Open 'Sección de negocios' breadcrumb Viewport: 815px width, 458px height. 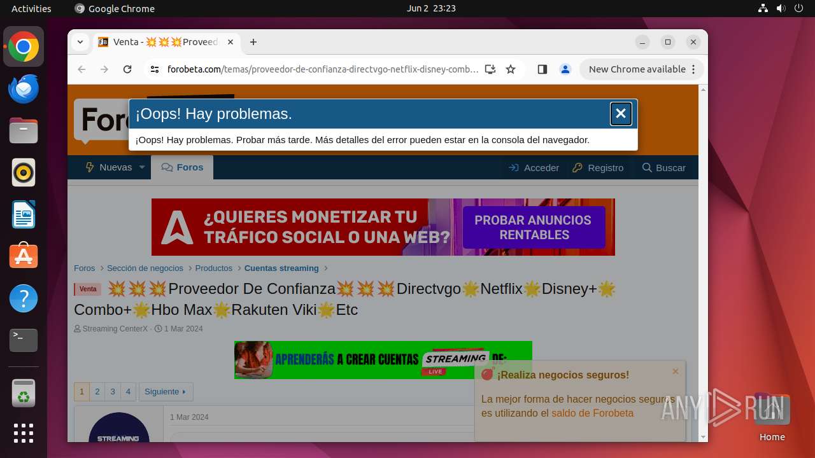click(x=145, y=268)
